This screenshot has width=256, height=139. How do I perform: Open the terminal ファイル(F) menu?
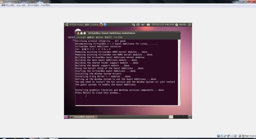click(x=81, y=37)
